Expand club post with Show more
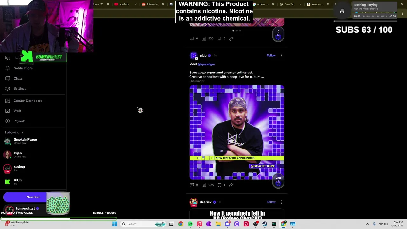The height and width of the screenshot is (229, 407). tap(197, 81)
